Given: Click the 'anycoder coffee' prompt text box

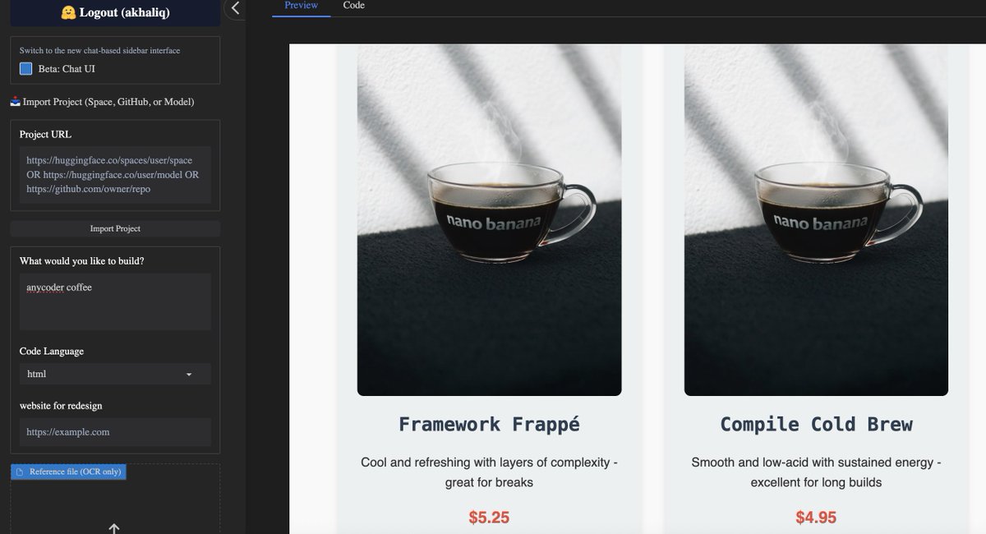Looking at the screenshot, I should pos(115,302).
